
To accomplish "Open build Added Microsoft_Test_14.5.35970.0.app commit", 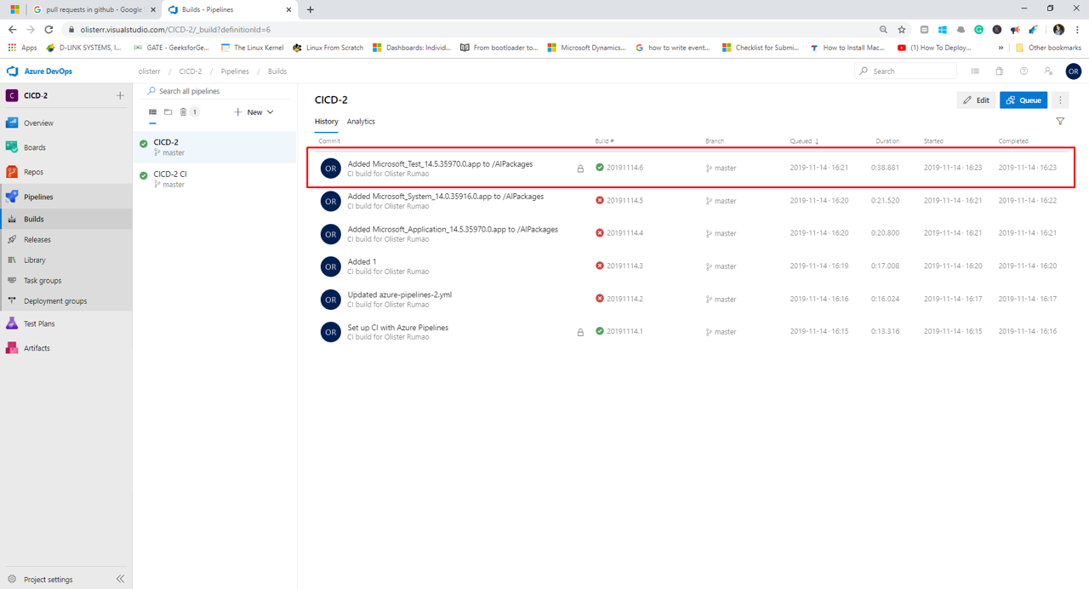I will tap(440, 163).
